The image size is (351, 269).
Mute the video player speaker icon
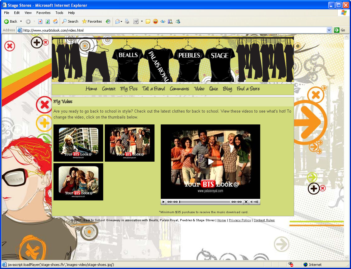(251, 202)
